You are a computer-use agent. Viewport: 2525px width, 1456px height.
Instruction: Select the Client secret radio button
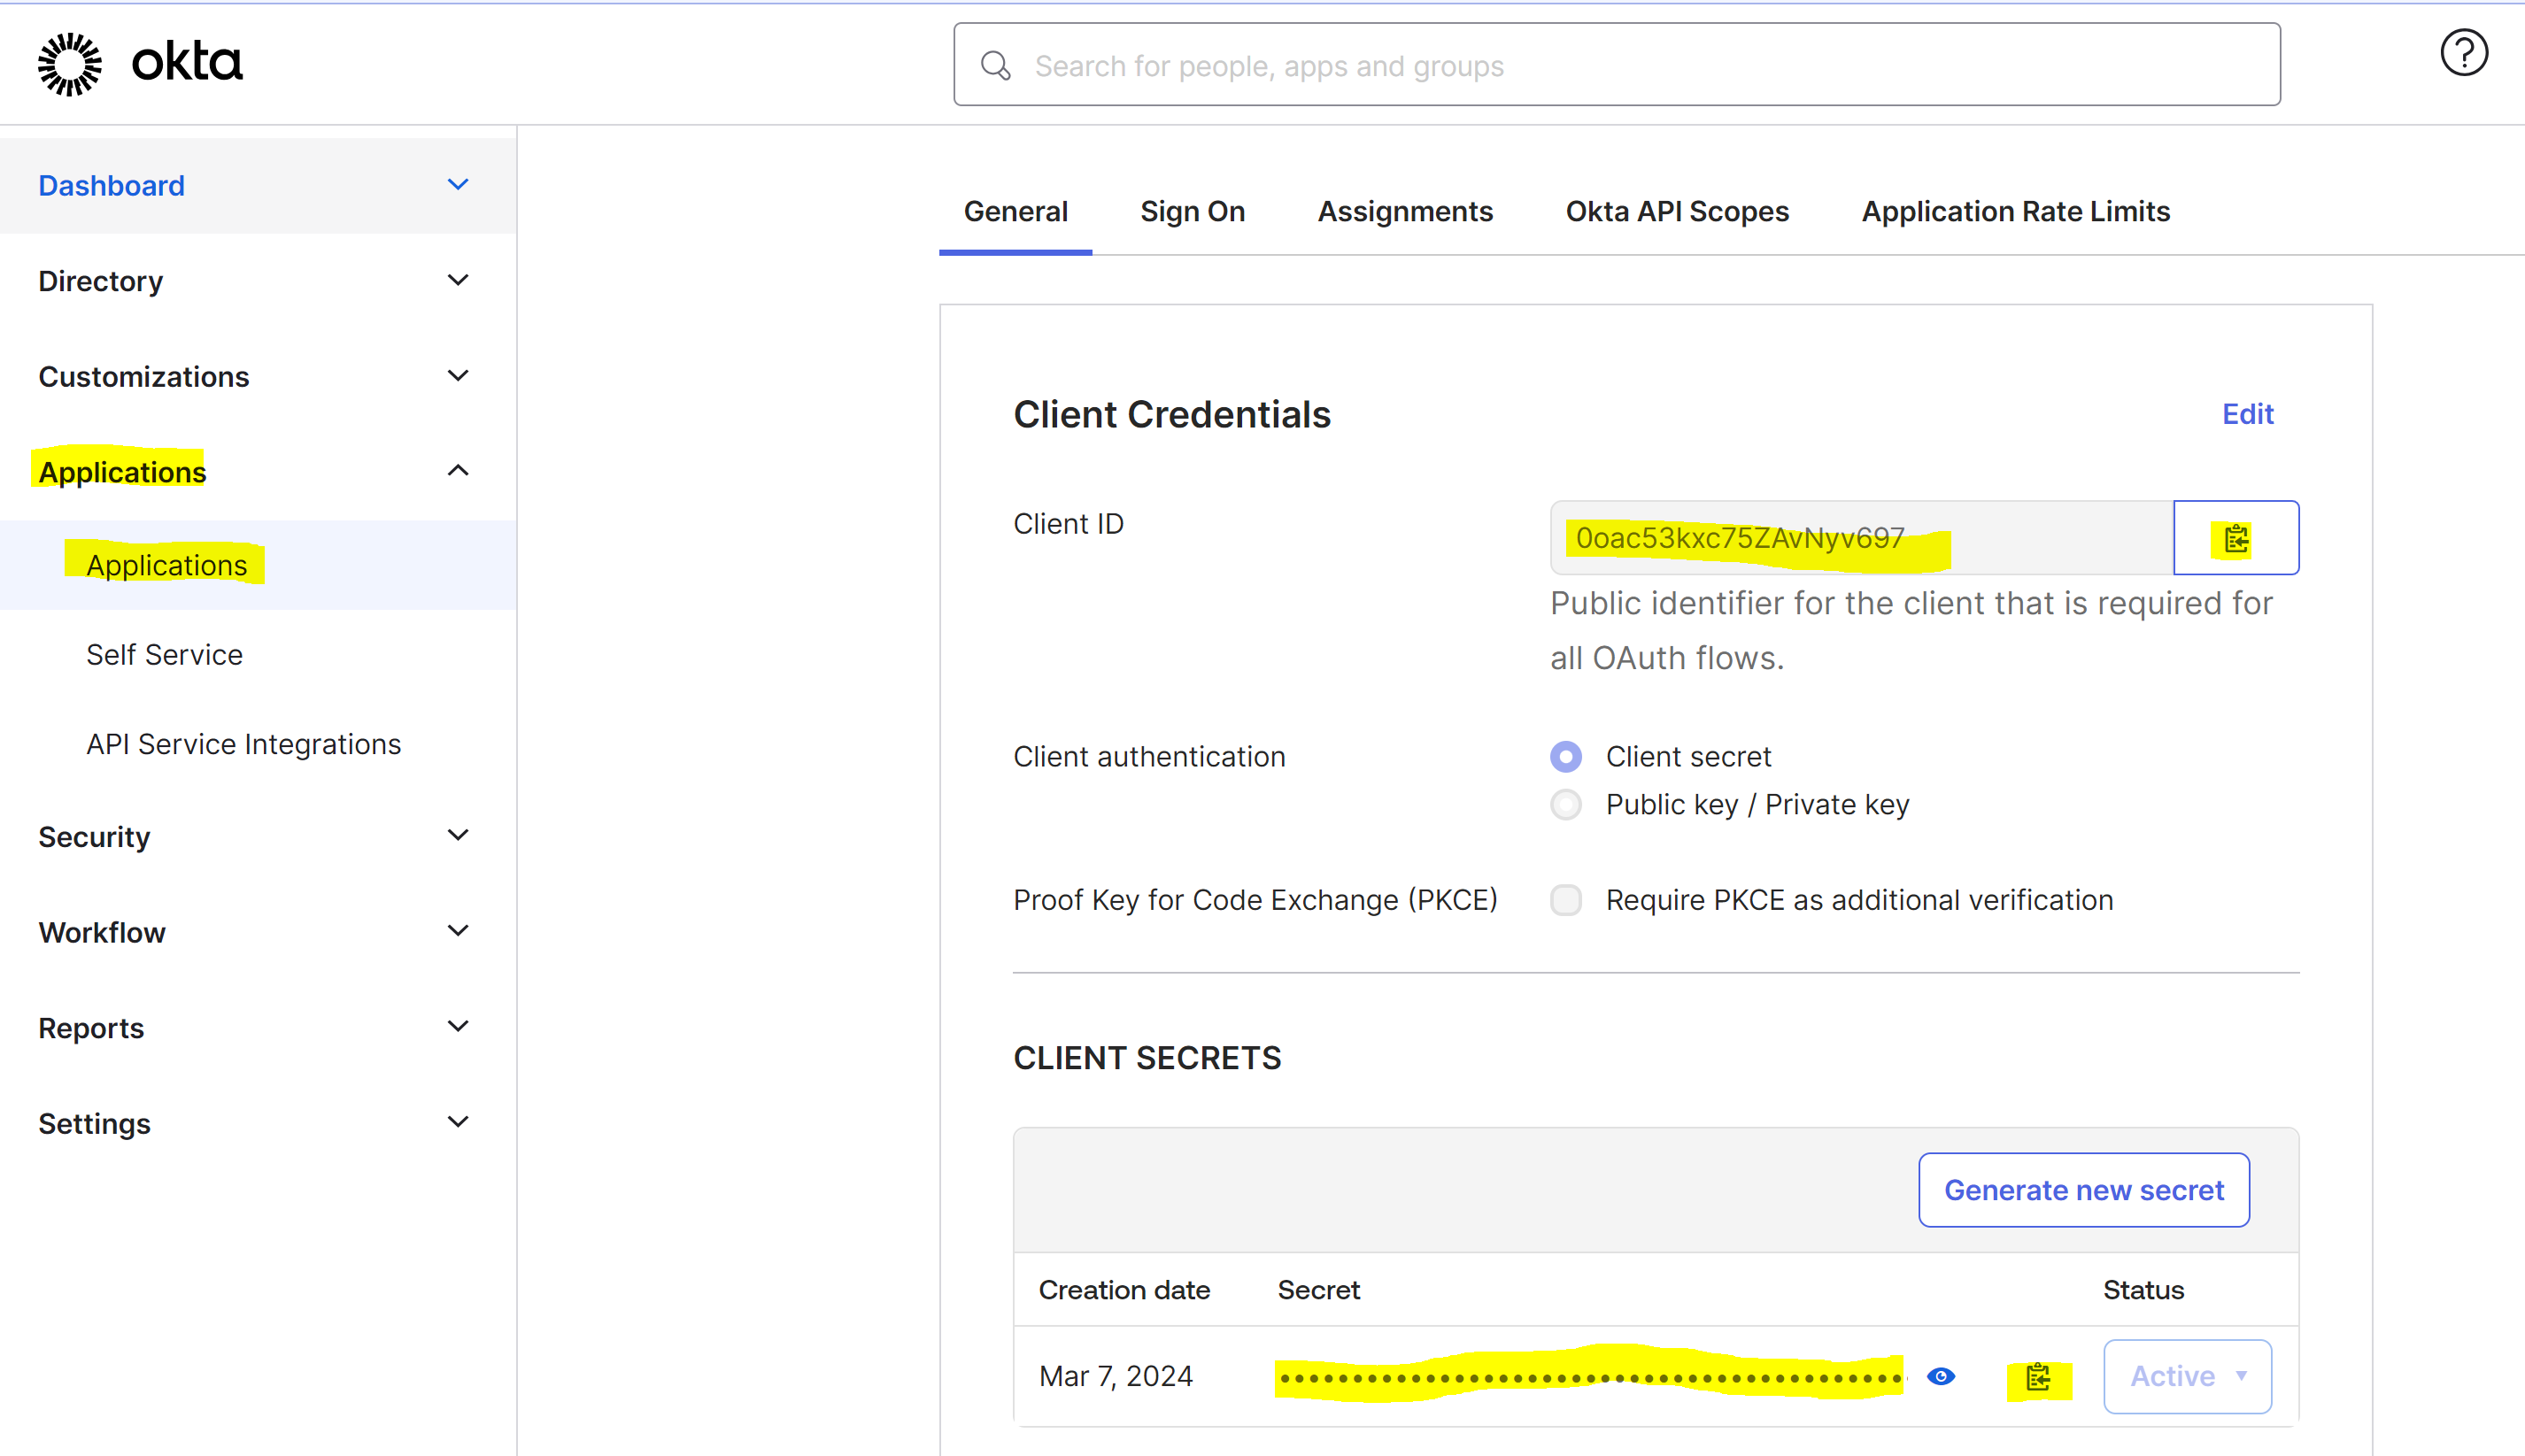coord(1565,756)
